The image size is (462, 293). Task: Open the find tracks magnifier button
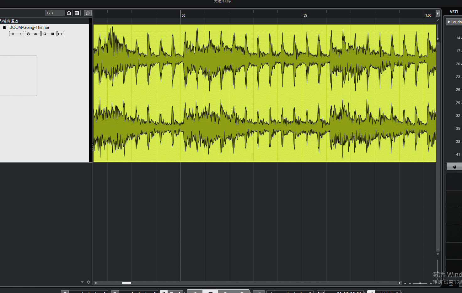88,13
